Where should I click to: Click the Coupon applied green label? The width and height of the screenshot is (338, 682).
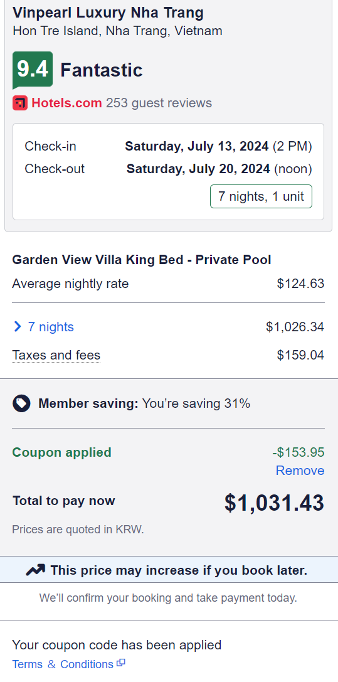pyautogui.click(x=61, y=452)
